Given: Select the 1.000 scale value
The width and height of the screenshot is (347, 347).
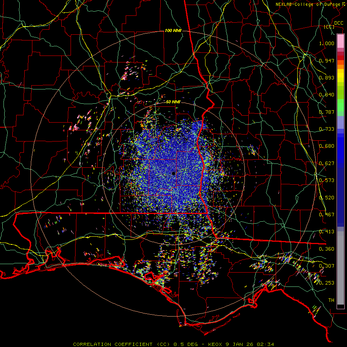Looking at the screenshot, I should [x=327, y=43].
